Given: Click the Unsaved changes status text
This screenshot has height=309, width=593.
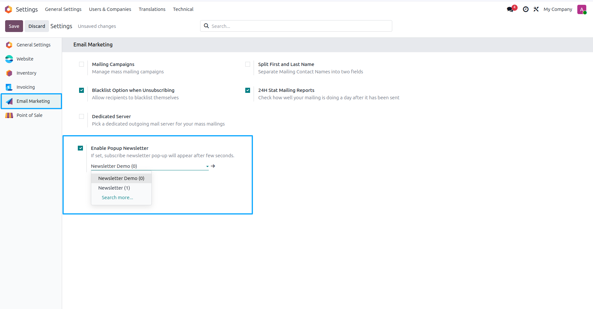Looking at the screenshot, I should coord(97,26).
